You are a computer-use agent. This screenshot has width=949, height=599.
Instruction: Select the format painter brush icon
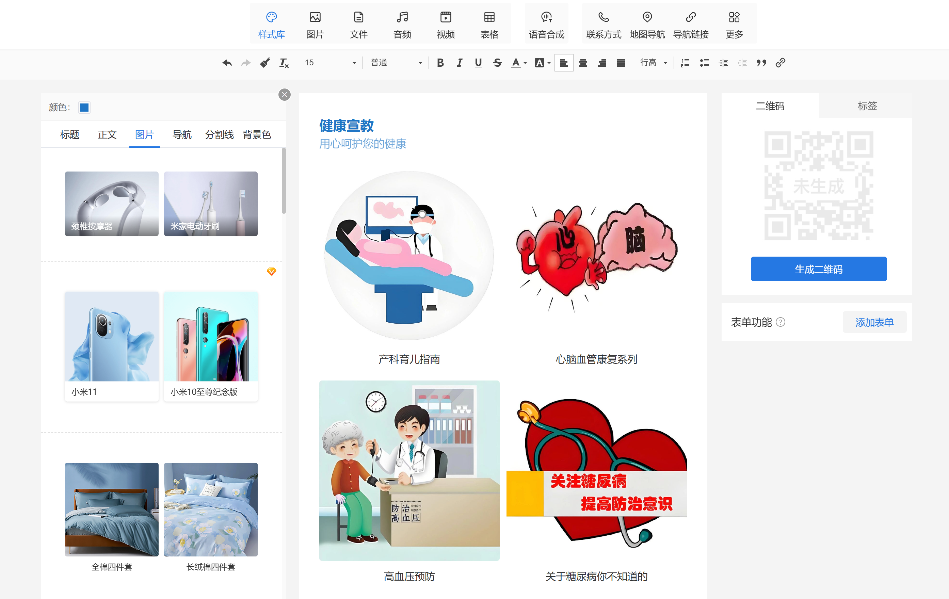[265, 63]
